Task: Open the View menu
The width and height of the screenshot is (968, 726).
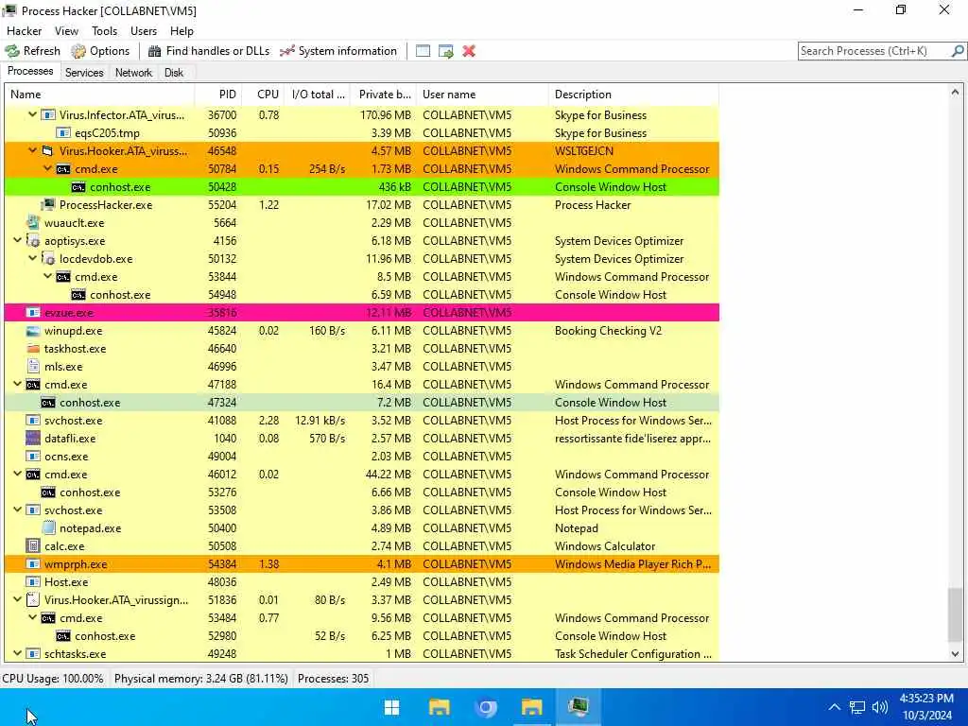Action: click(66, 31)
